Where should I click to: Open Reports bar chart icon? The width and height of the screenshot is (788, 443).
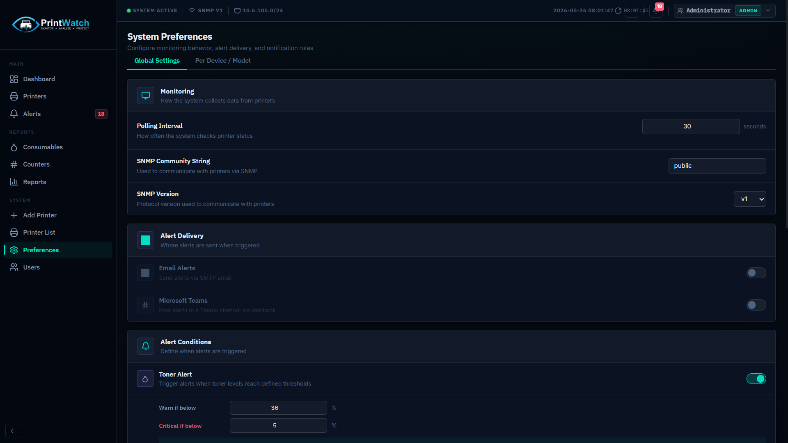point(14,182)
